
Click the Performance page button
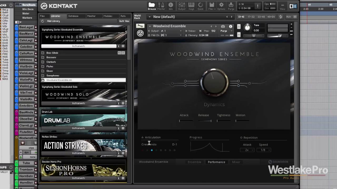point(216,162)
